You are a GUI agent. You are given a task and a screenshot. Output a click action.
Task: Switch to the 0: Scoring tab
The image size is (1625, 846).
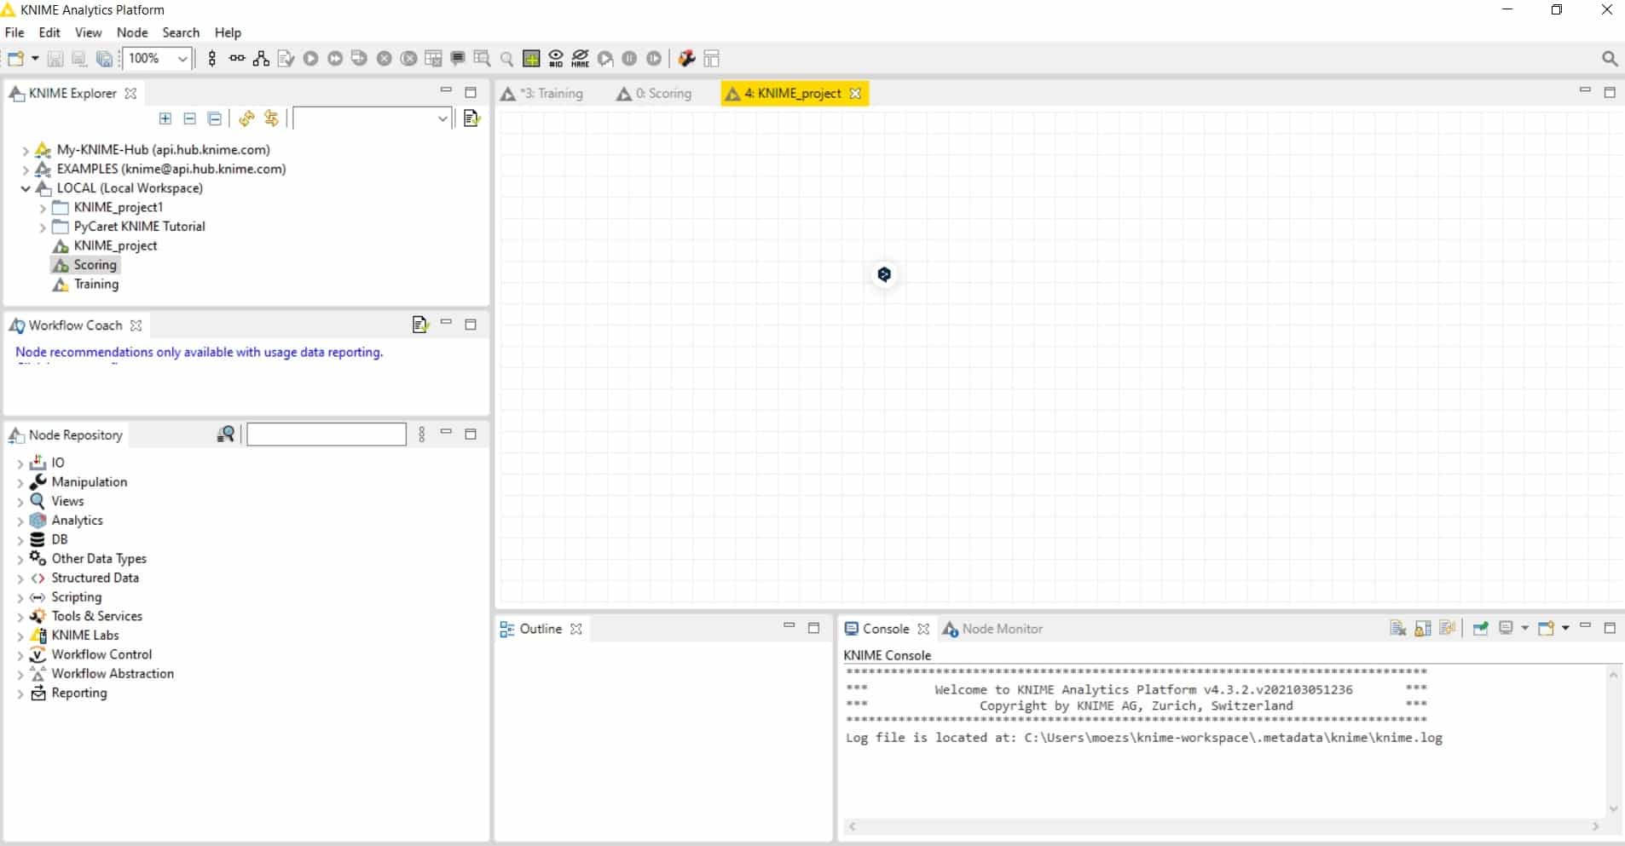tap(655, 94)
